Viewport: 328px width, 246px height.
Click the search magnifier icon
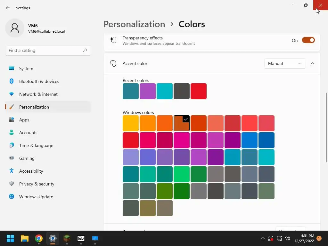click(85, 50)
